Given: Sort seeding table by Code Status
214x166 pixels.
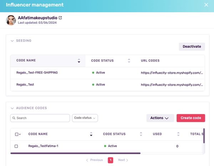Looking at the screenshot, I should [129, 61].
